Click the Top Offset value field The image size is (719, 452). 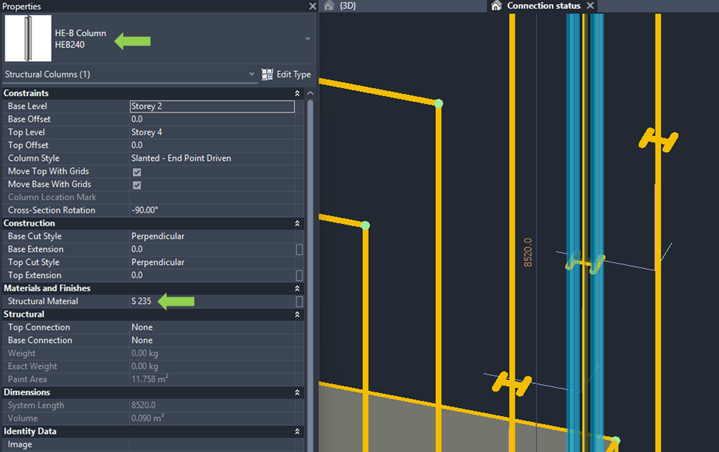click(x=212, y=145)
